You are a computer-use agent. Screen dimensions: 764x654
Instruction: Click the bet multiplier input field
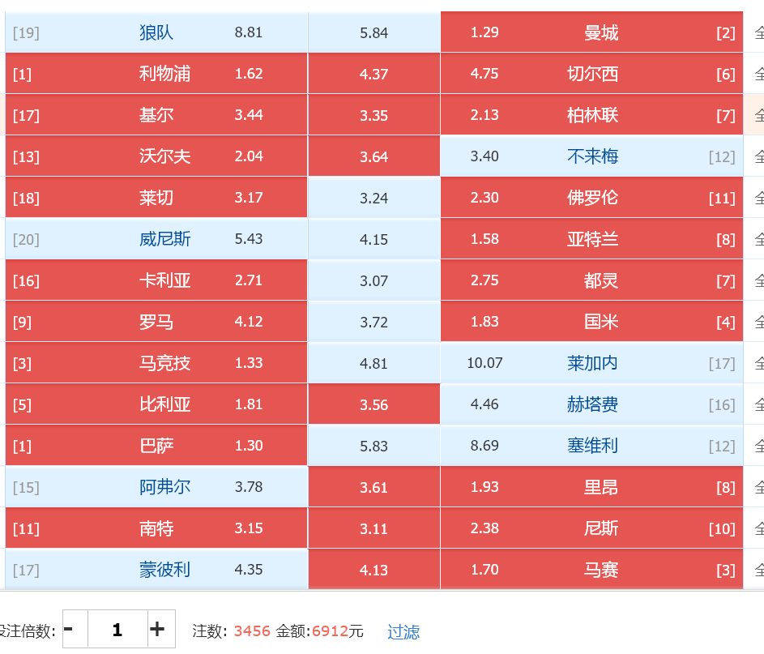(117, 629)
